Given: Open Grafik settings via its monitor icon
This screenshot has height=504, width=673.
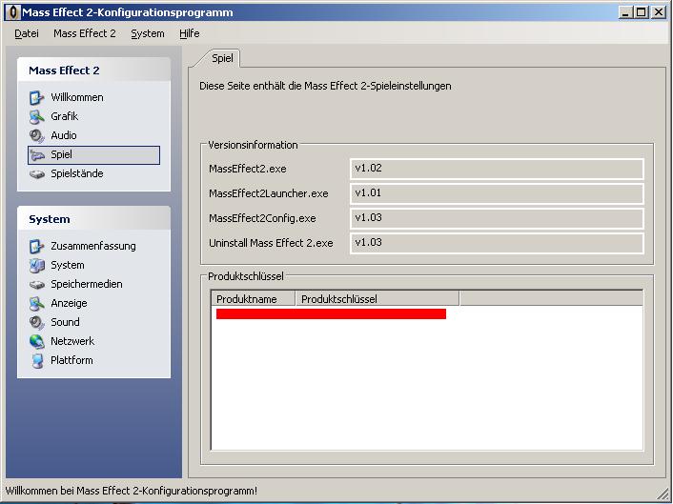Looking at the screenshot, I should [x=36, y=116].
